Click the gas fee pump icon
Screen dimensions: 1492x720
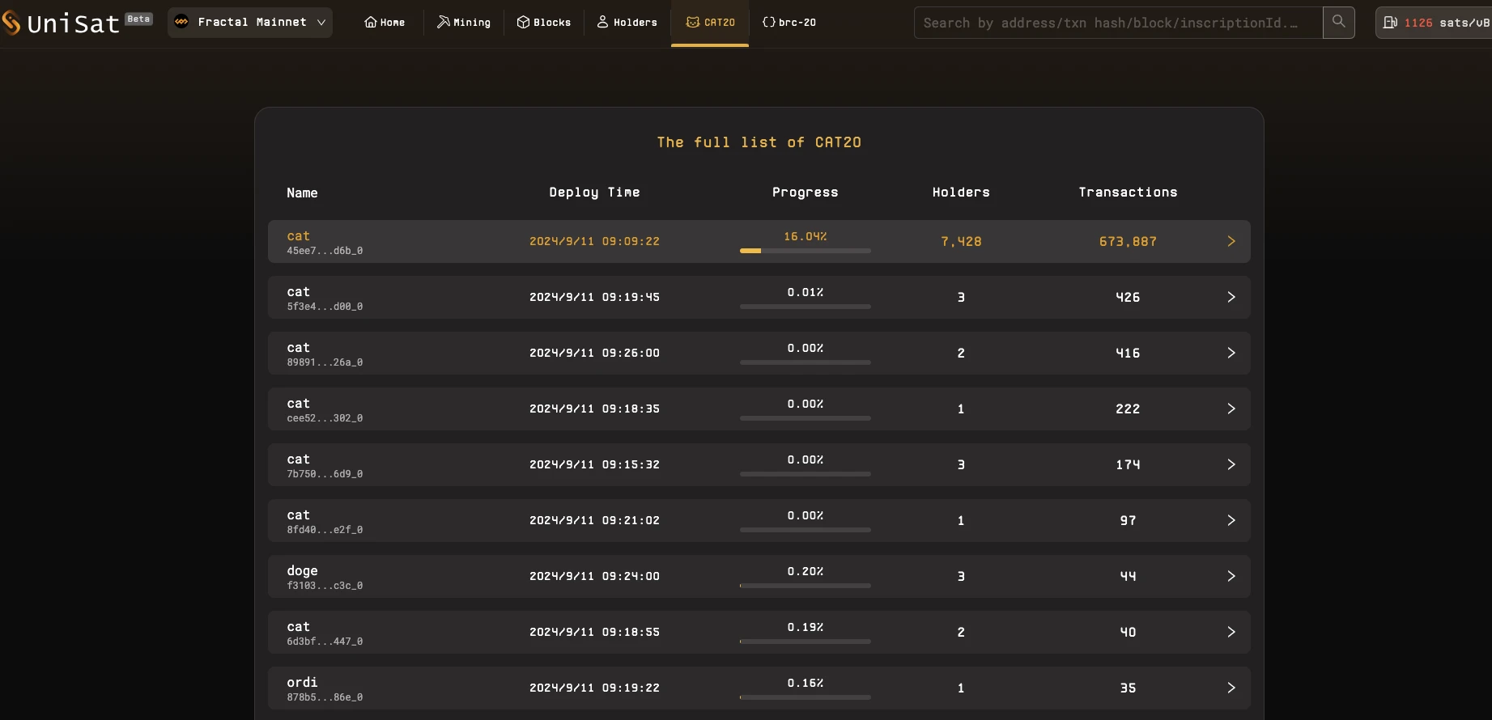pyautogui.click(x=1390, y=23)
